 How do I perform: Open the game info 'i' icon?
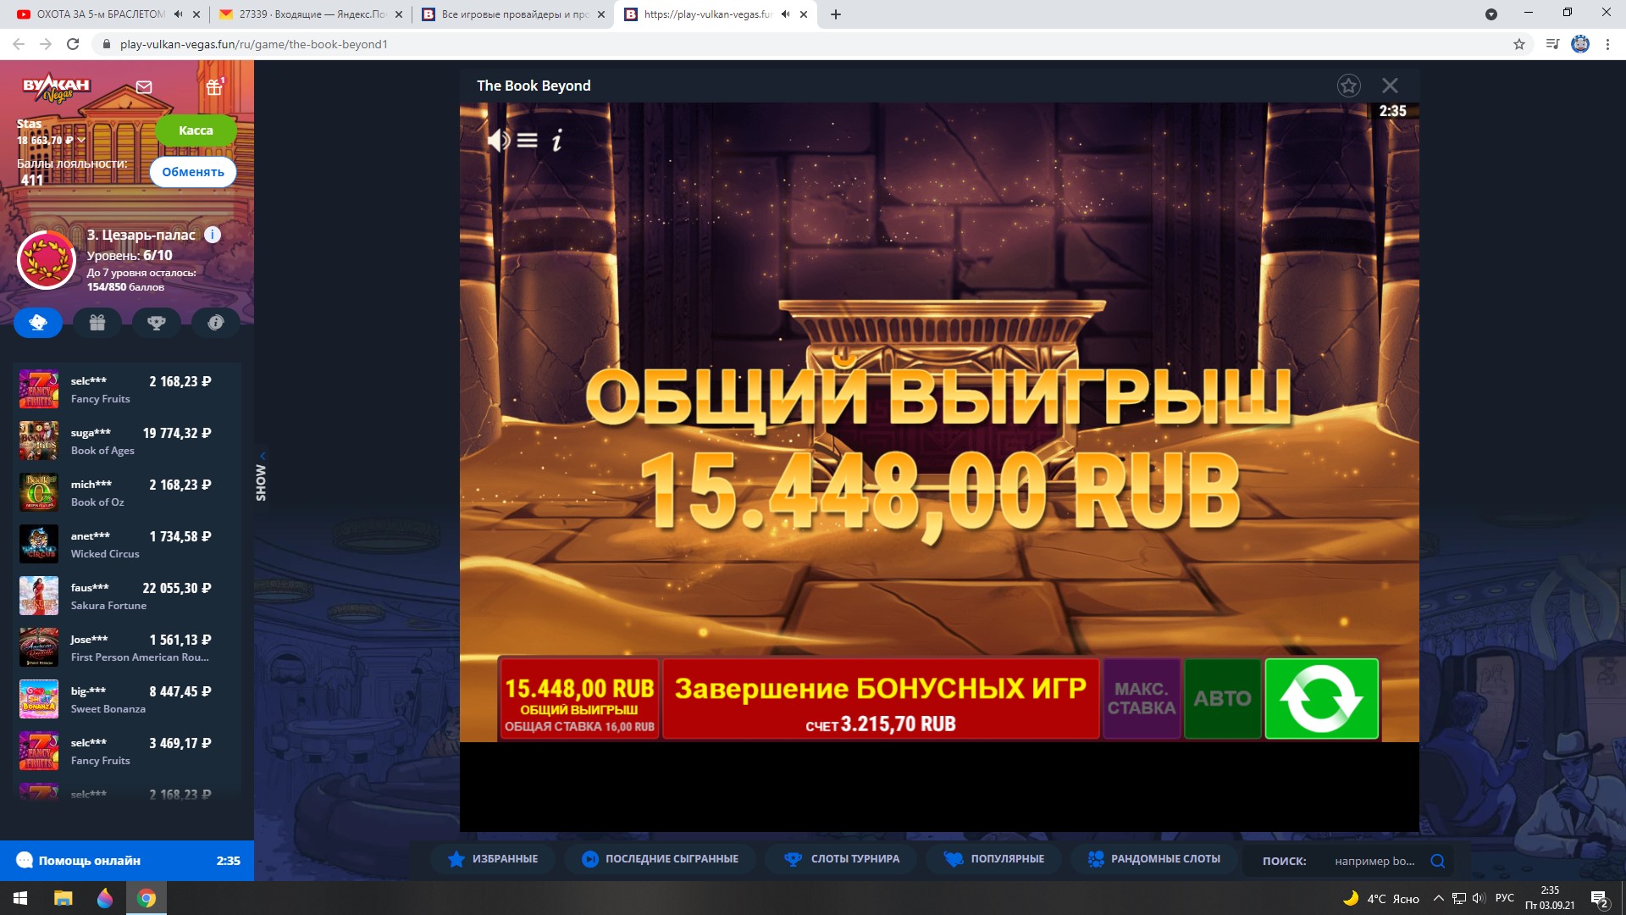[x=556, y=141]
